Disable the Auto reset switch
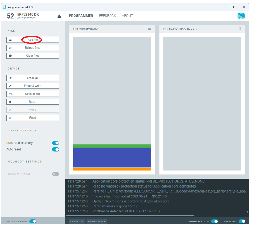Image resolution: width=253 pixels, height=225 pixels. coord(55,149)
